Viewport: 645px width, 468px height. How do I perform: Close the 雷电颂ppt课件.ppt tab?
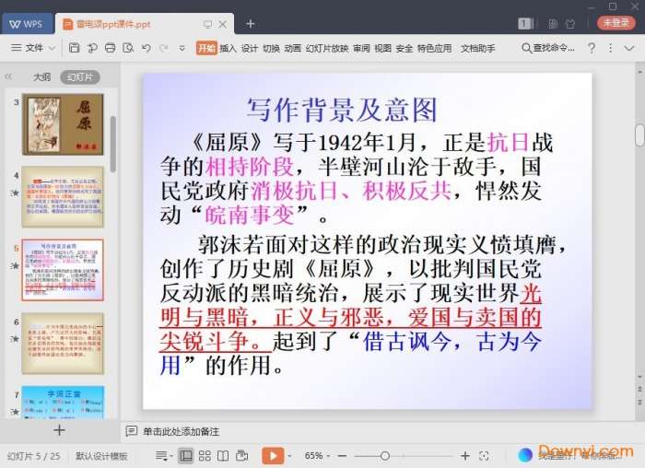(223, 24)
